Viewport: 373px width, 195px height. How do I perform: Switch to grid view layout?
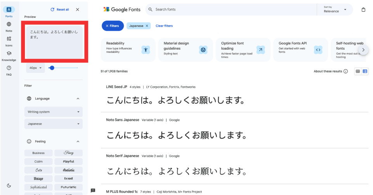point(358,71)
